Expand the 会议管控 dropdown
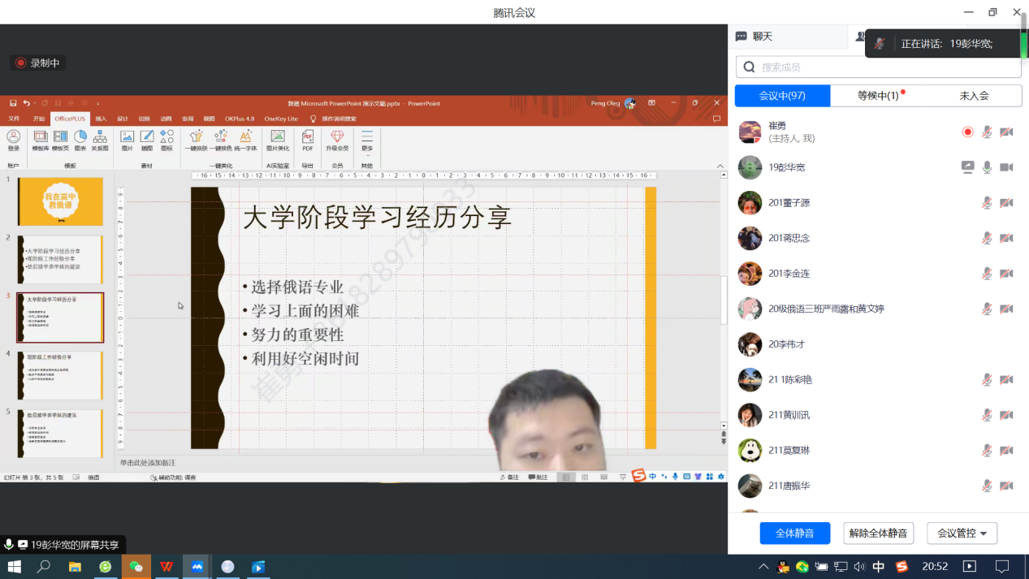This screenshot has width=1029, height=579. (962, 534)
